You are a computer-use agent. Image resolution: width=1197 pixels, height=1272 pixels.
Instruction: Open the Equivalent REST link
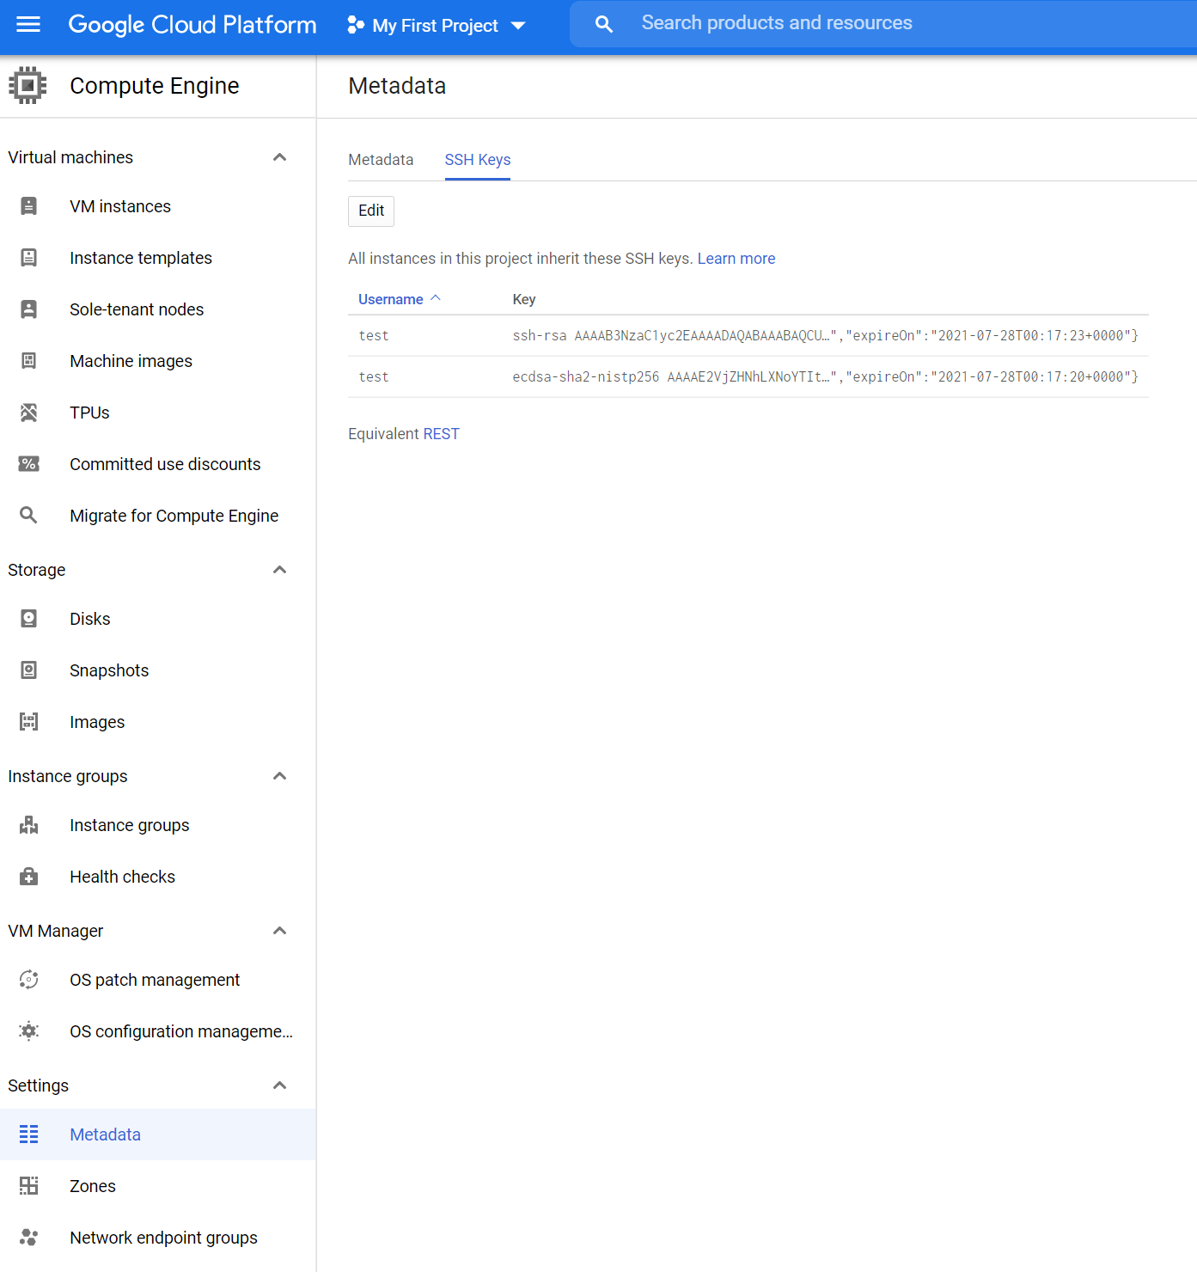point(441,434)
